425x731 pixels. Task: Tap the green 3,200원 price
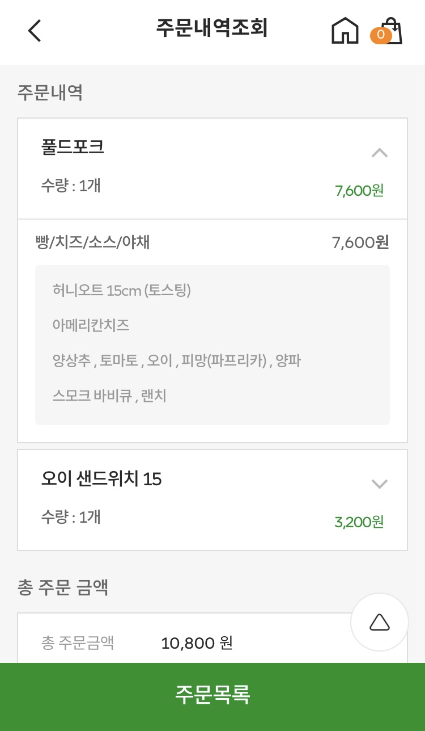(x=359, y=522)
